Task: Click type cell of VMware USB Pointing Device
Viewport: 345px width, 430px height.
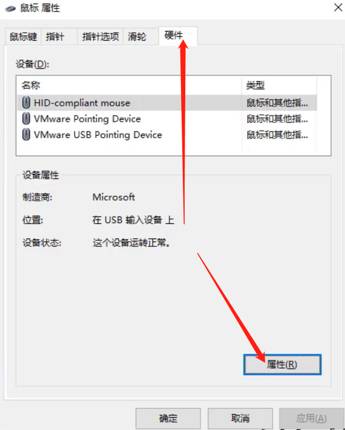Action: click(x=277, y=134)
